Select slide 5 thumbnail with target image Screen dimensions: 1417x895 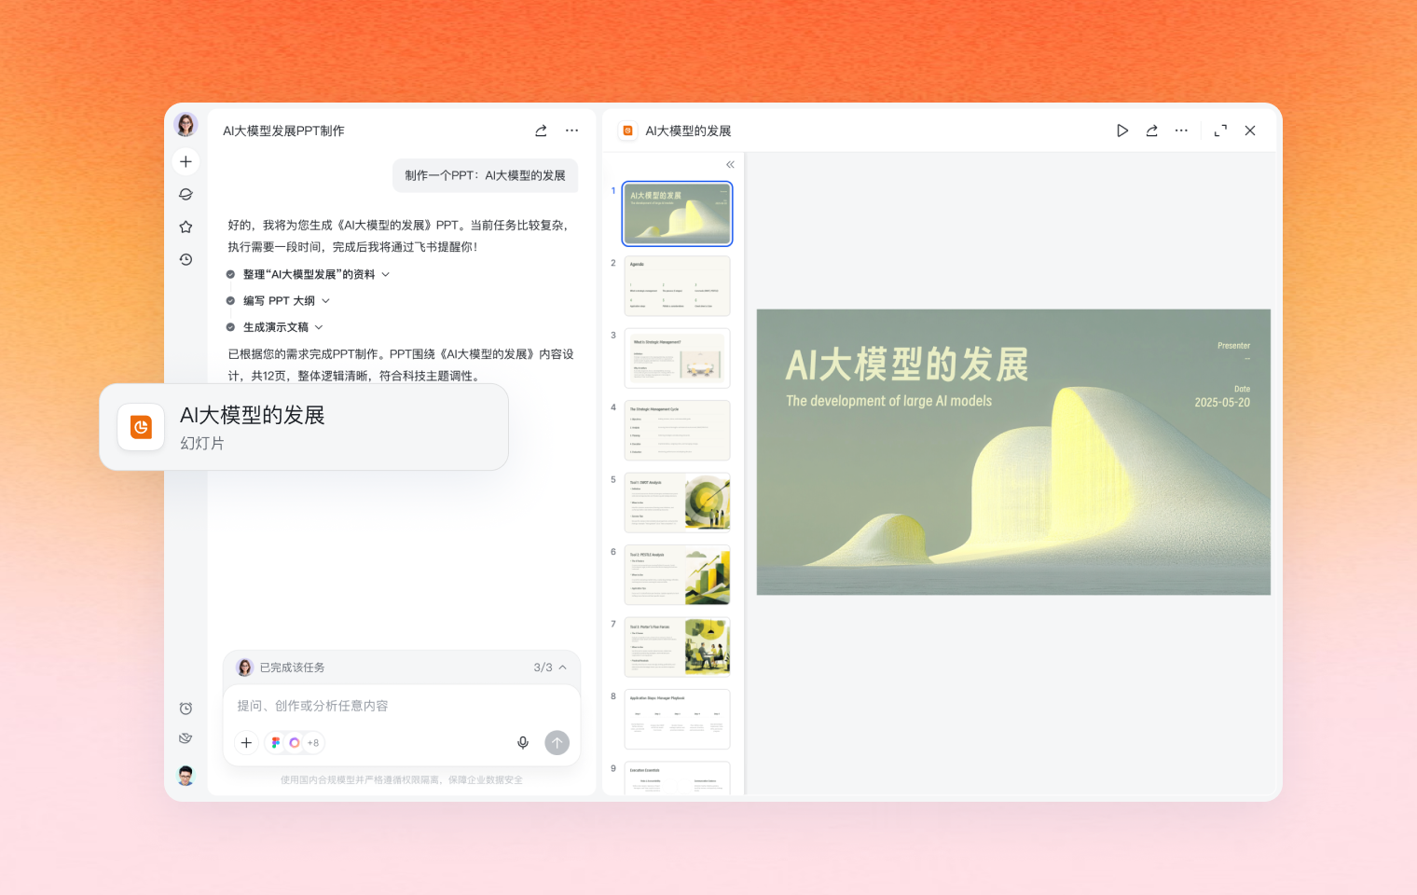coord(677,503)
